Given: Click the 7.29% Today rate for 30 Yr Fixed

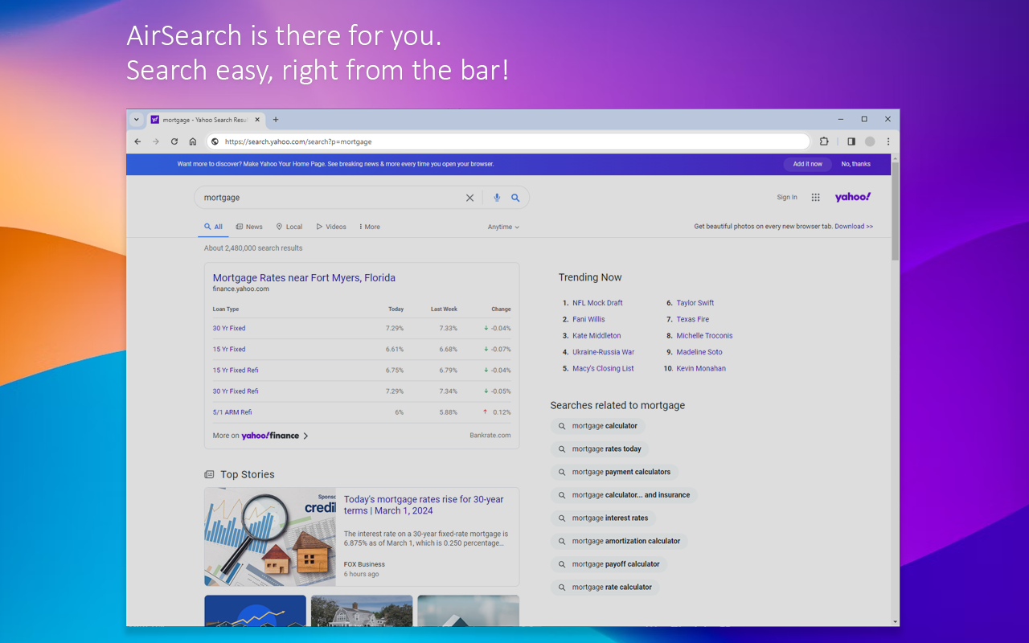Looking at the screenshot, I should click(394, 329).
